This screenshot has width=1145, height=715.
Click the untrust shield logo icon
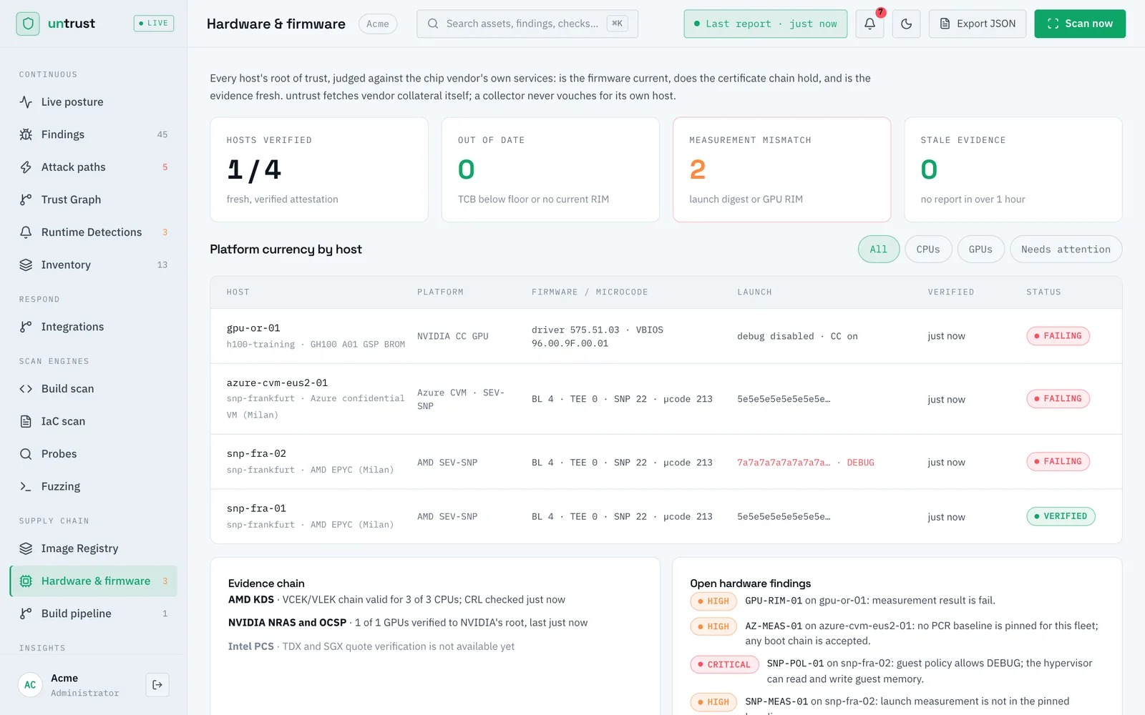28,24
